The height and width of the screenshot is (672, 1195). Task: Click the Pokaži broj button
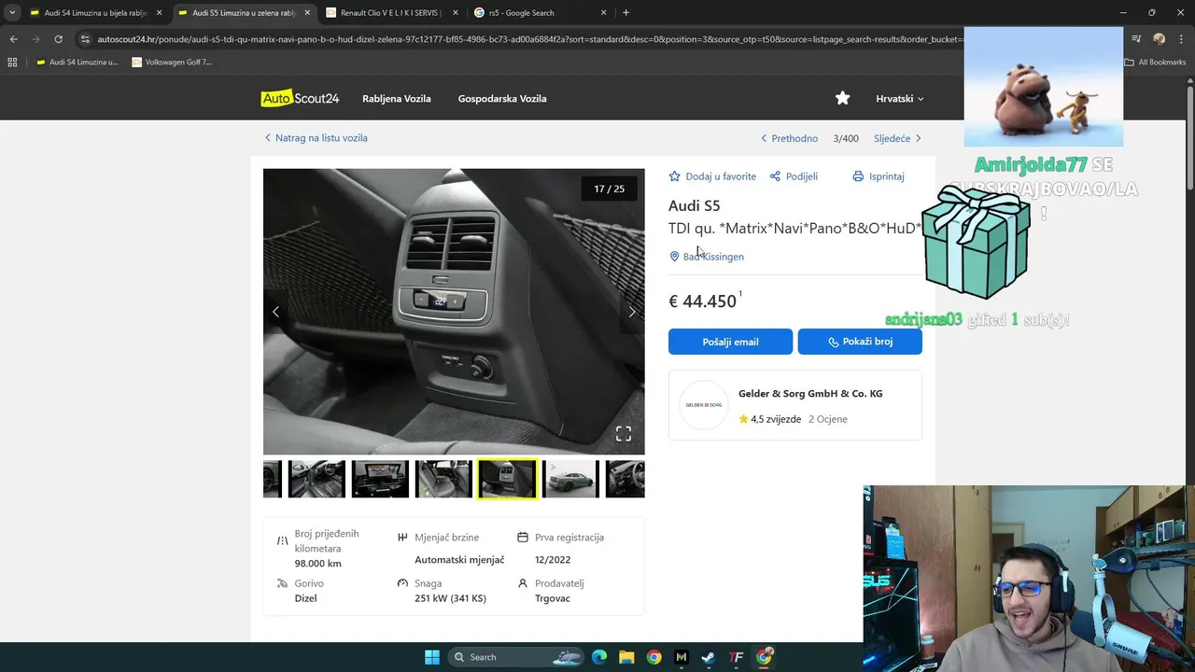coord(860,342)
